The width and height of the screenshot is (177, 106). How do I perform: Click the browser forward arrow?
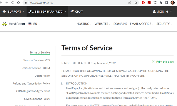point(7,2)
